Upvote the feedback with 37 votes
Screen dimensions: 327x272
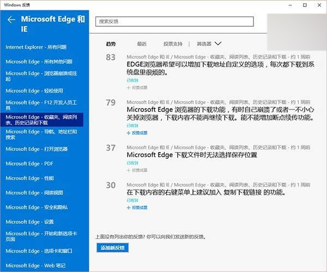137,170
